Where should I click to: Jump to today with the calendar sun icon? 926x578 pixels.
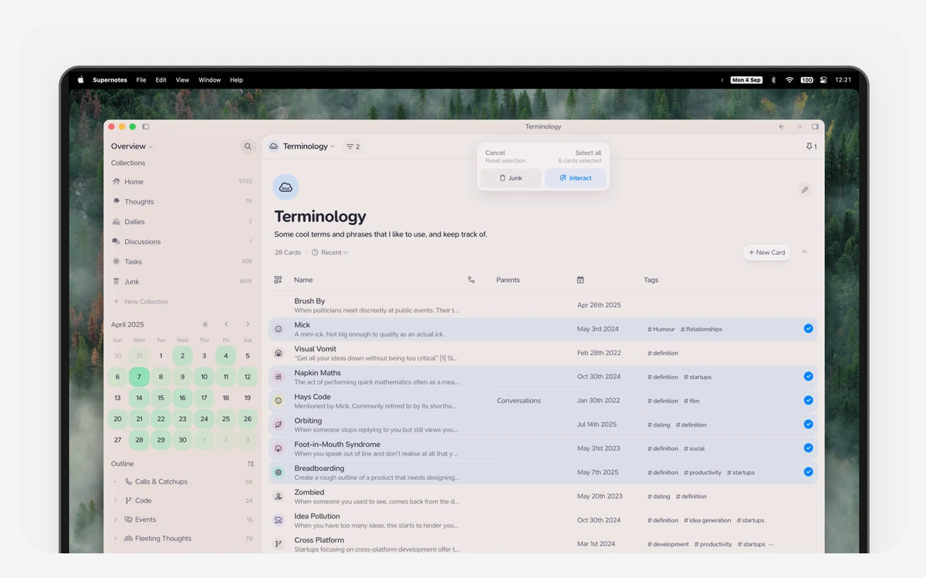click(x=204, y=324)
